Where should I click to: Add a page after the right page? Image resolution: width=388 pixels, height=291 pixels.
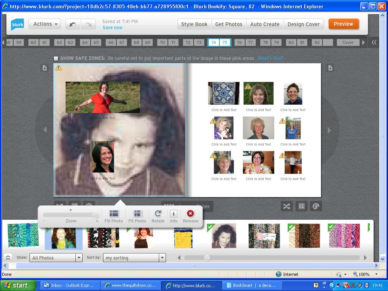[330, 68]
